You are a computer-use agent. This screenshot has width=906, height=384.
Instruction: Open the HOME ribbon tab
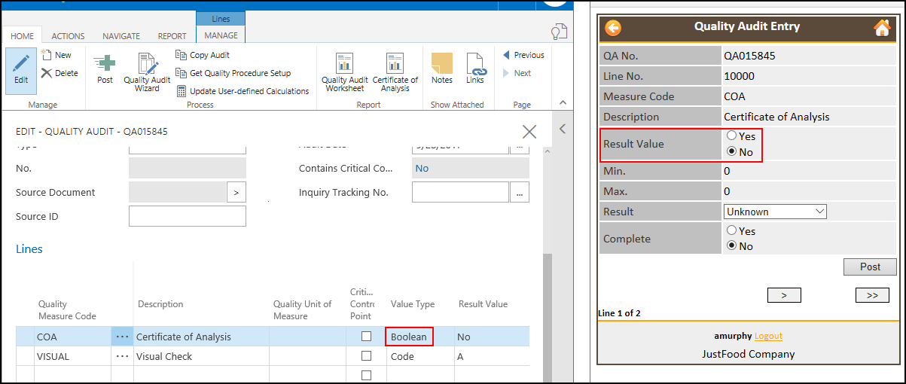click(x=23, y=35)
